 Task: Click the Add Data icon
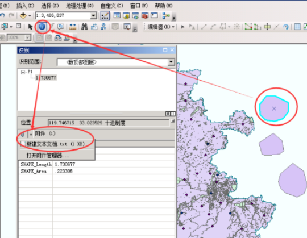tap(23, 15)
